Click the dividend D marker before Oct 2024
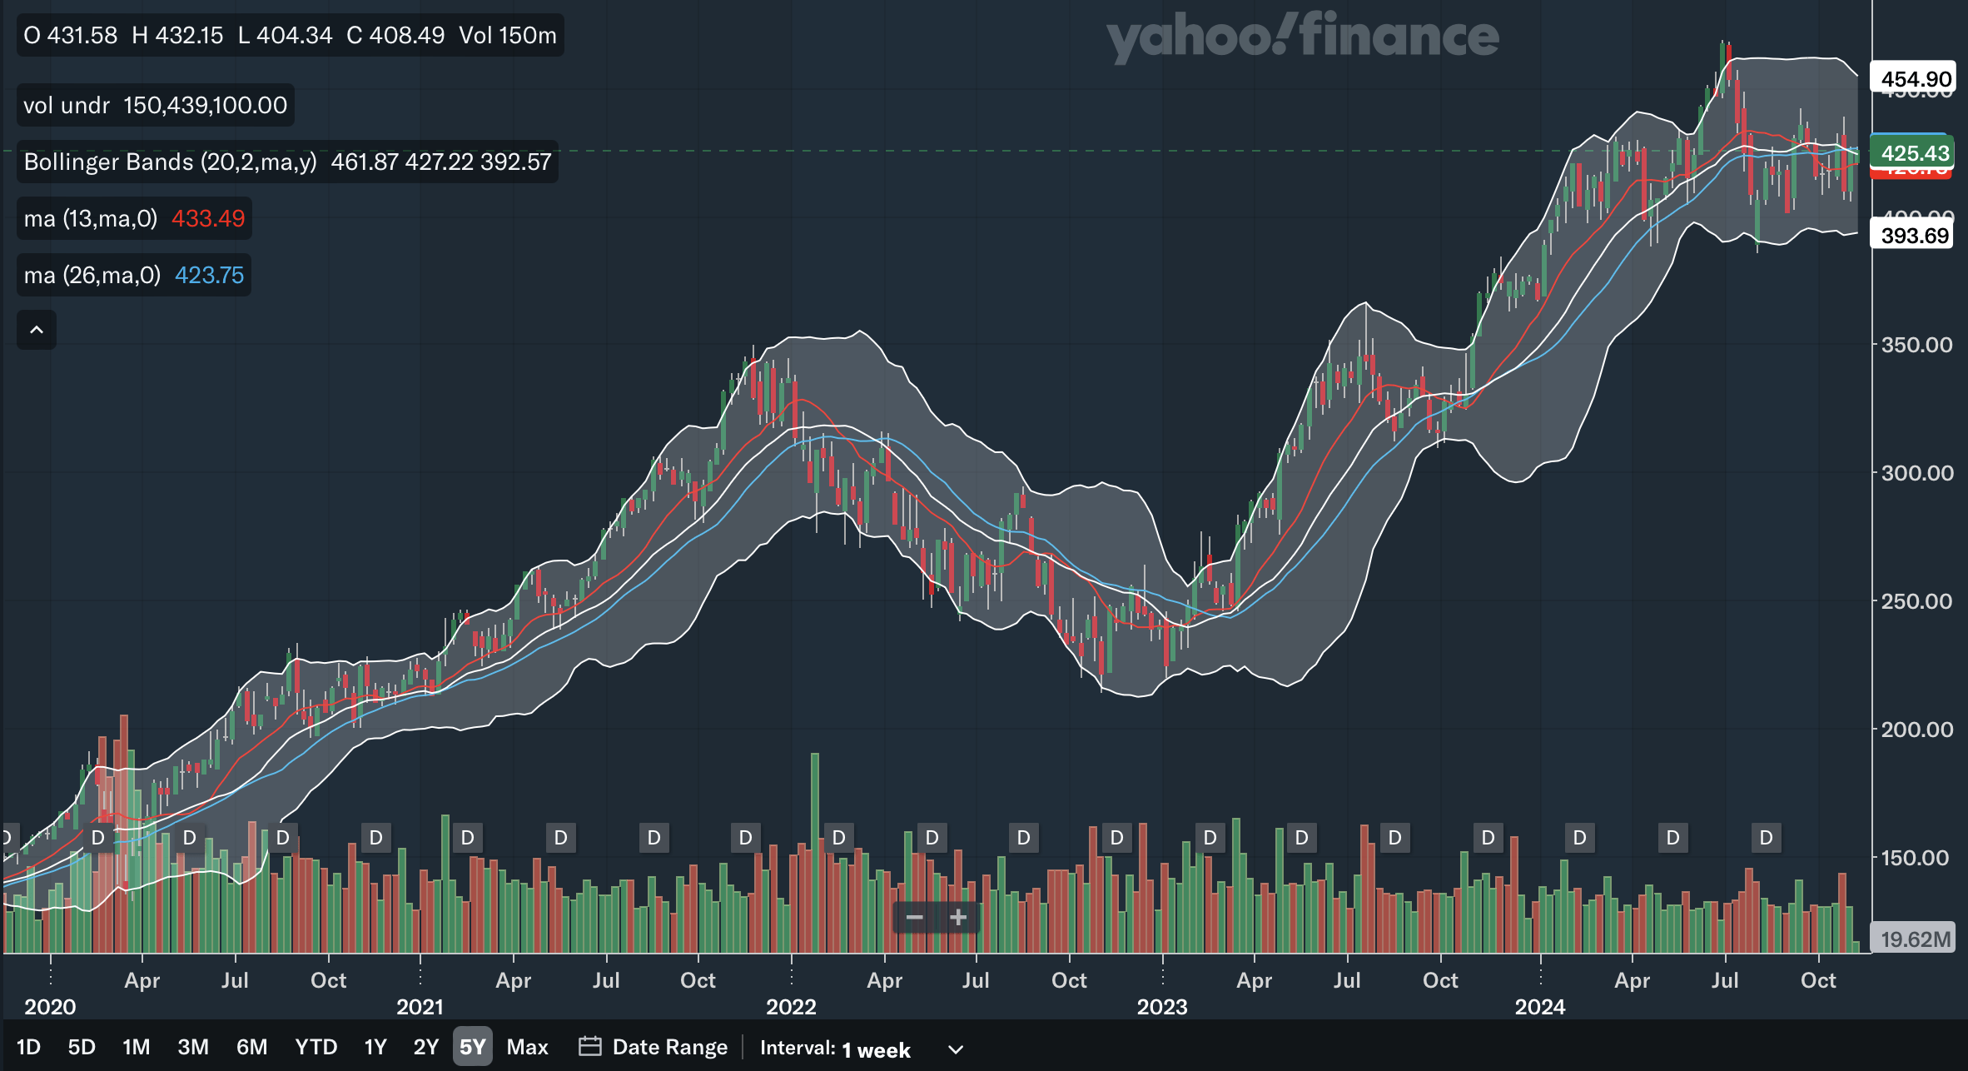Viewport: 1968px width, 1071px height. coord(1766,837)
